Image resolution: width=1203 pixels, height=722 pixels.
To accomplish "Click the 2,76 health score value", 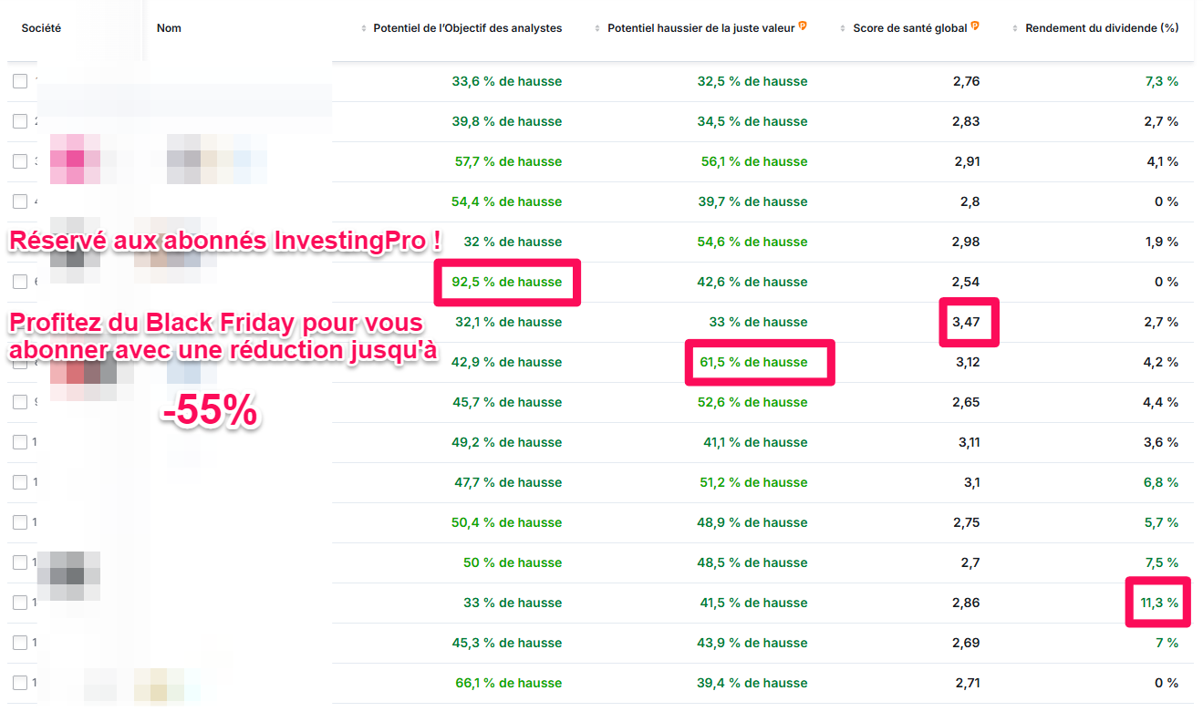I will pos(966,81).
